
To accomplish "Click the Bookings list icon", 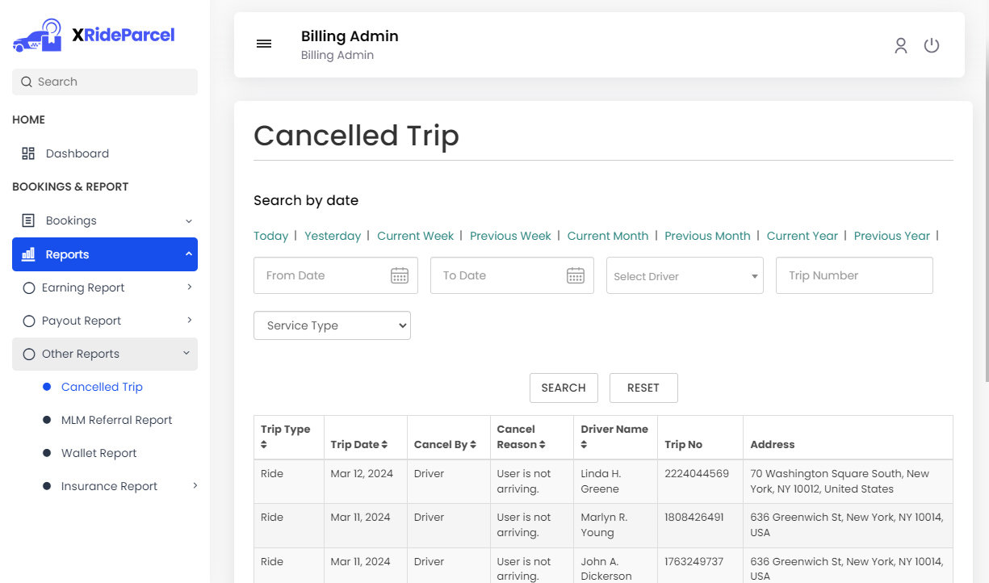I will [x=28, y=220].
